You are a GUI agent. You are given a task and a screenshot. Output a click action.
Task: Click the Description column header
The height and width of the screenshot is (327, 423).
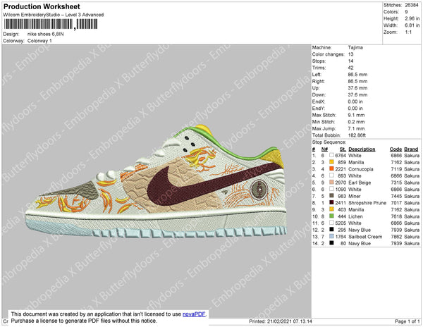pyautogui.click(x=362, y=149)
